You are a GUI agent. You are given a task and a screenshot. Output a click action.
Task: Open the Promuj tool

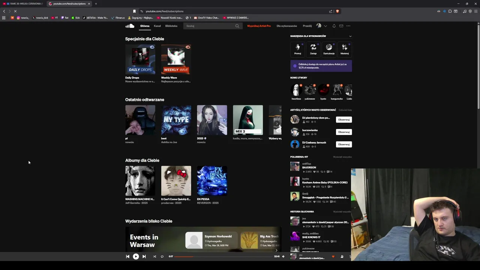[x=297, y=49]
